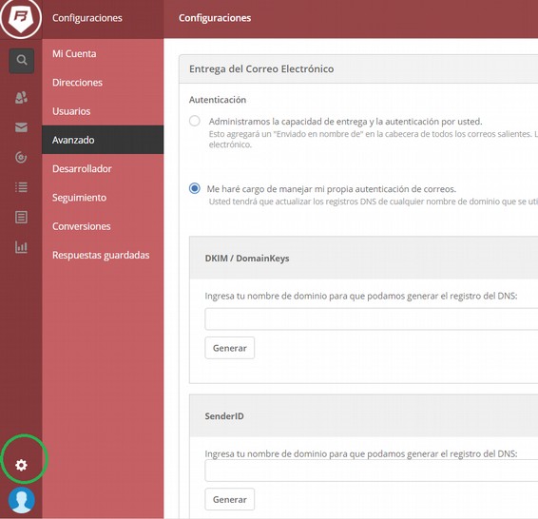538x519 pixels.
Task: Focus the DKIM domain name input field
Action: [x=372, y=319]
